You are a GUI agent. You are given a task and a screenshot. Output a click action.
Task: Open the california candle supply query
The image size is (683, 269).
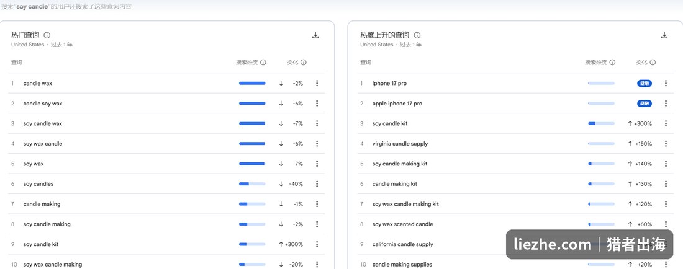[402, 244]
